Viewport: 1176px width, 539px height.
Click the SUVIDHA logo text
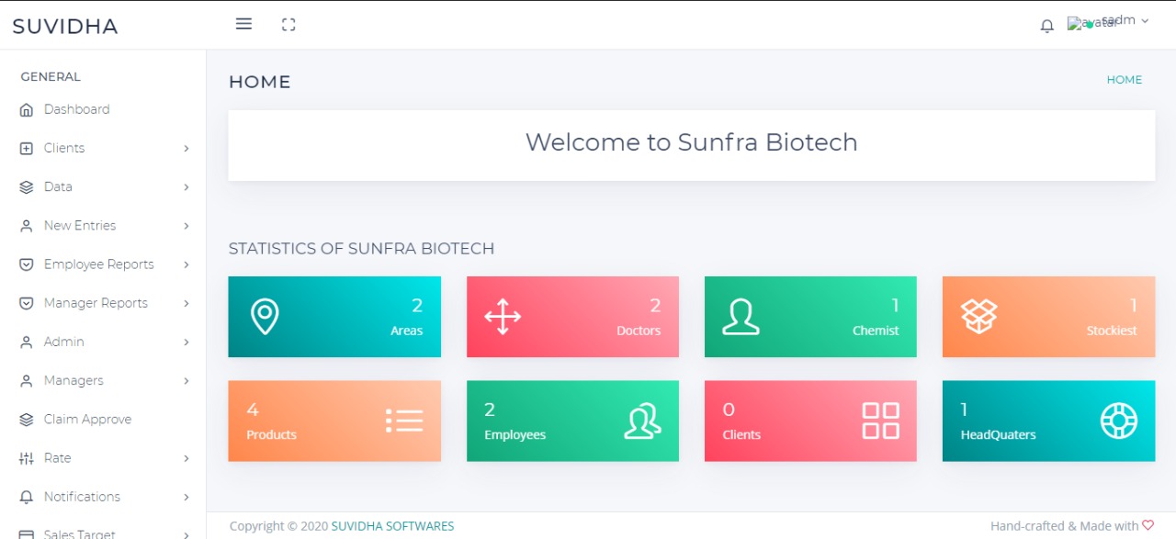tap(65, 27)
